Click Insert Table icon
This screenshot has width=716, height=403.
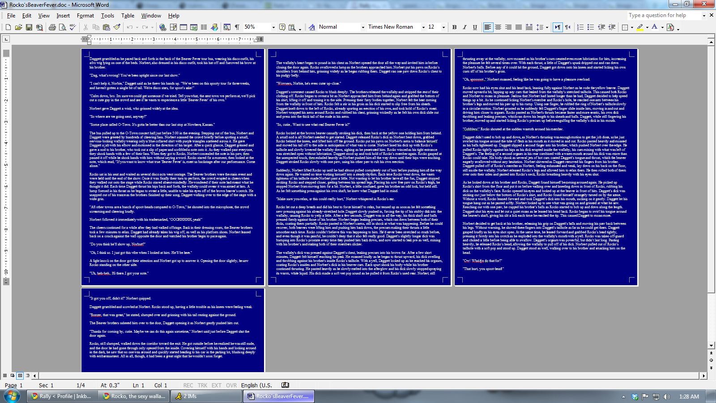[183, 27]
